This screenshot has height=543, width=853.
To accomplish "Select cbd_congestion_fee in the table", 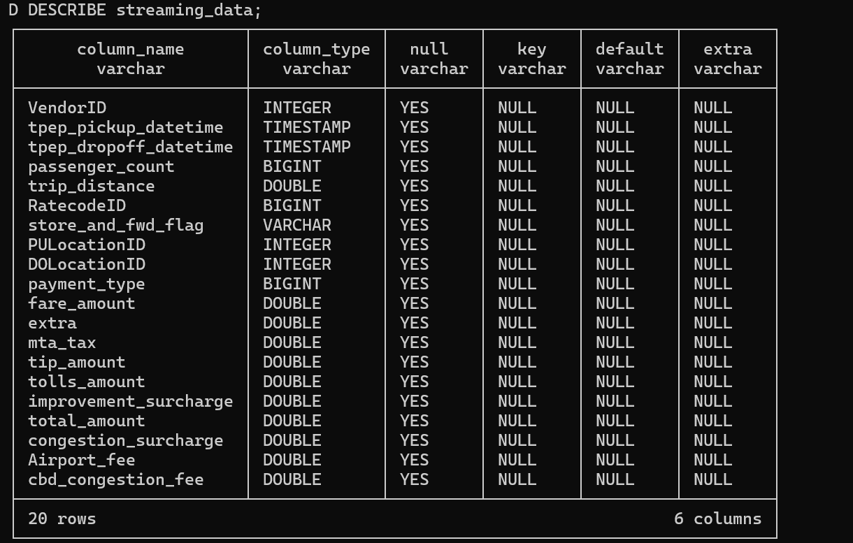I will tap(115, 479).
